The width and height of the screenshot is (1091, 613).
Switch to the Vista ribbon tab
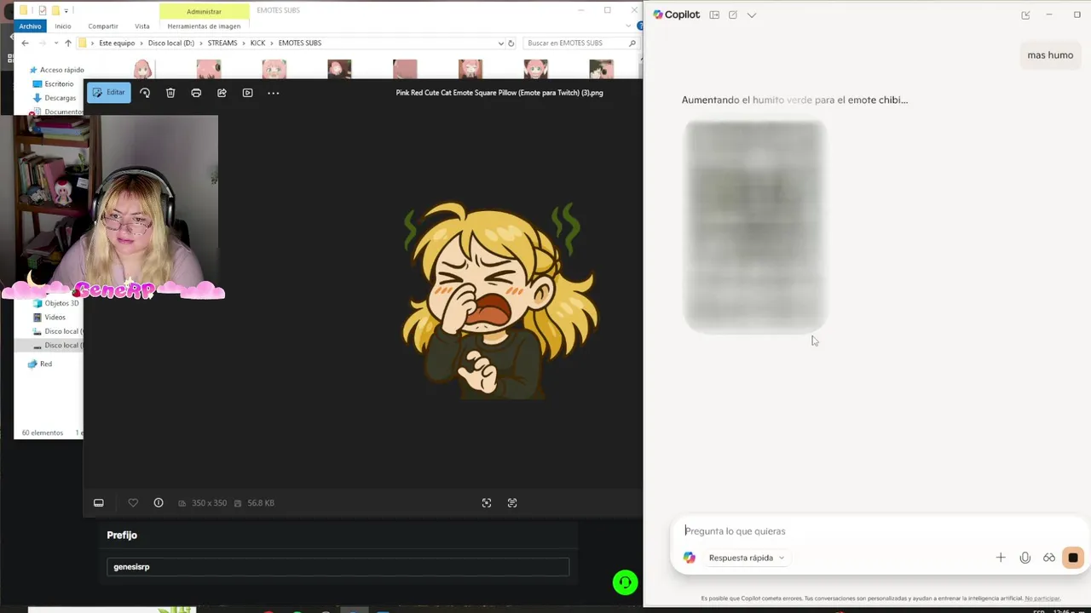click(x=142, y=26)
